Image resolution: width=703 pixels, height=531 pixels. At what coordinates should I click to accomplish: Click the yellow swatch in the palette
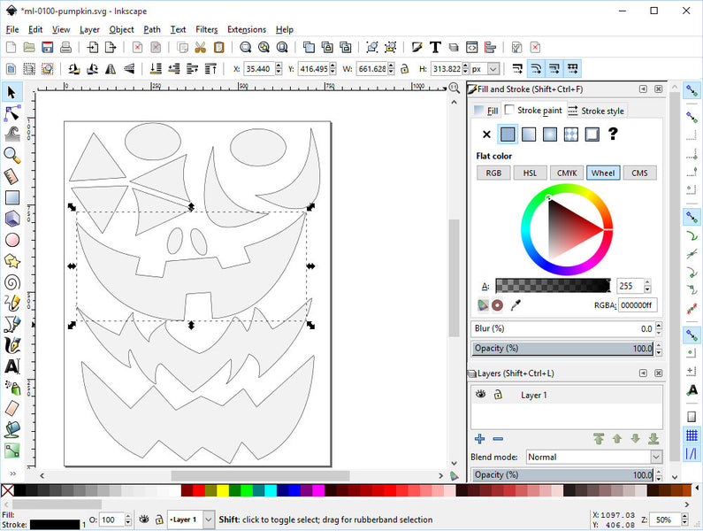click(x=222, y=490)
